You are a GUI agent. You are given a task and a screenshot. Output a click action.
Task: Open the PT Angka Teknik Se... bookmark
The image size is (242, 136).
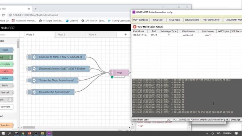pos(51,21)
